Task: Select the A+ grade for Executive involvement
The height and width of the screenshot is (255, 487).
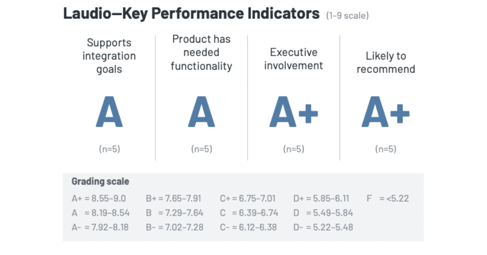Action: coord(294,112)
